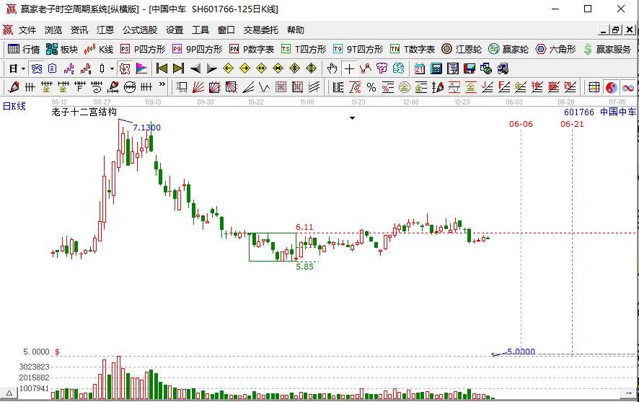Image resolution: width=639 pixels, height=402 pixels.
Task: Click the staircase icon with subscript 3
Action: point(69,68)
